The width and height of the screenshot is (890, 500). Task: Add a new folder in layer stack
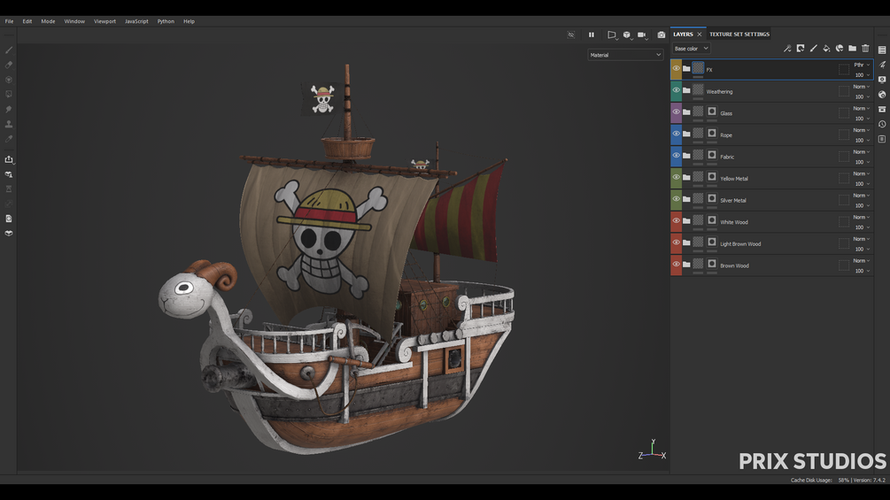[853, 48]
